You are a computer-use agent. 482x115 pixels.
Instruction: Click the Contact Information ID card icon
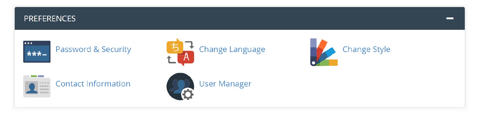click(37, 86)
